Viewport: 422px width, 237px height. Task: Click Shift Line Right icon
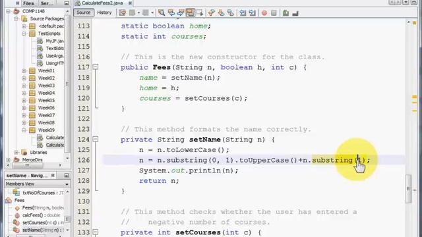coord(252,13)
